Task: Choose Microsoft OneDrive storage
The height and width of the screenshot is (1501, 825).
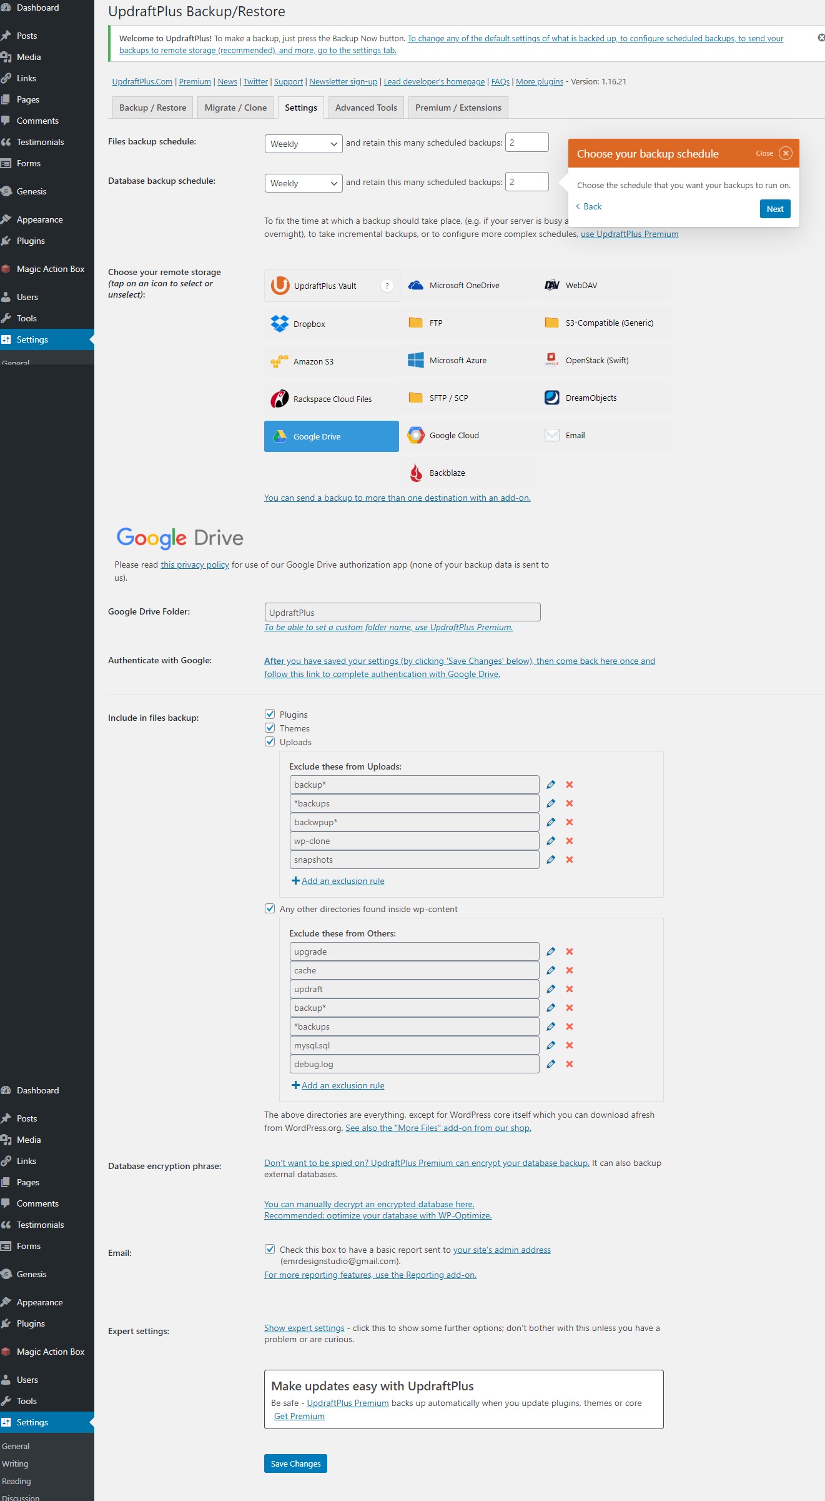Action: [x=468, y=285]
